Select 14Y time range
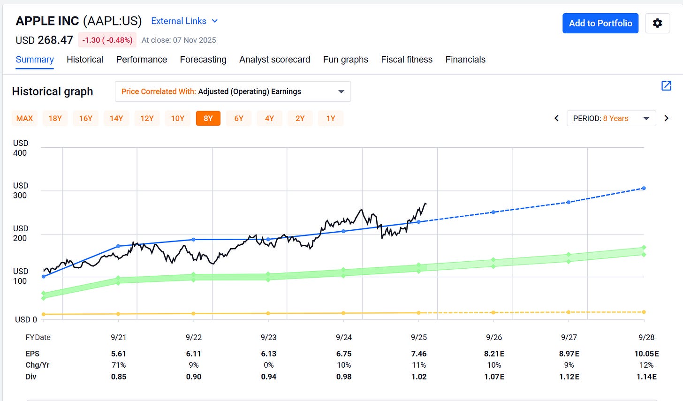 coord(116,118)
